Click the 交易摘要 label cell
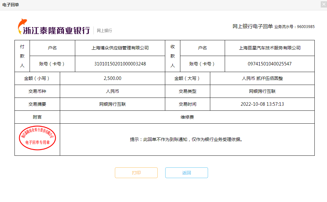The image size is (327, 202). 37,104
